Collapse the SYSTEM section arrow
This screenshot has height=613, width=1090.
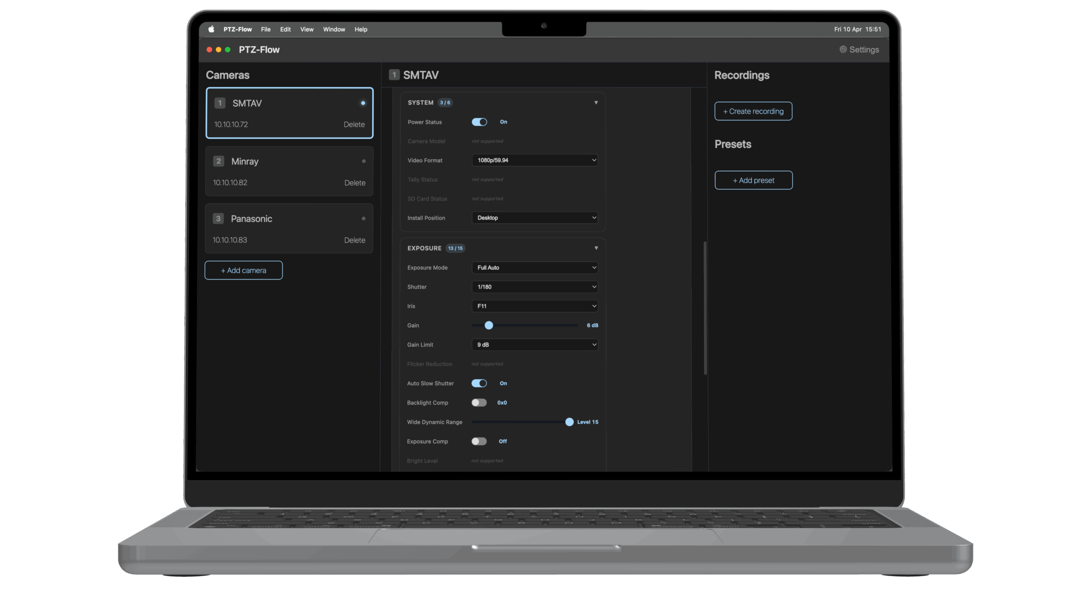click(x=596, y=103)
